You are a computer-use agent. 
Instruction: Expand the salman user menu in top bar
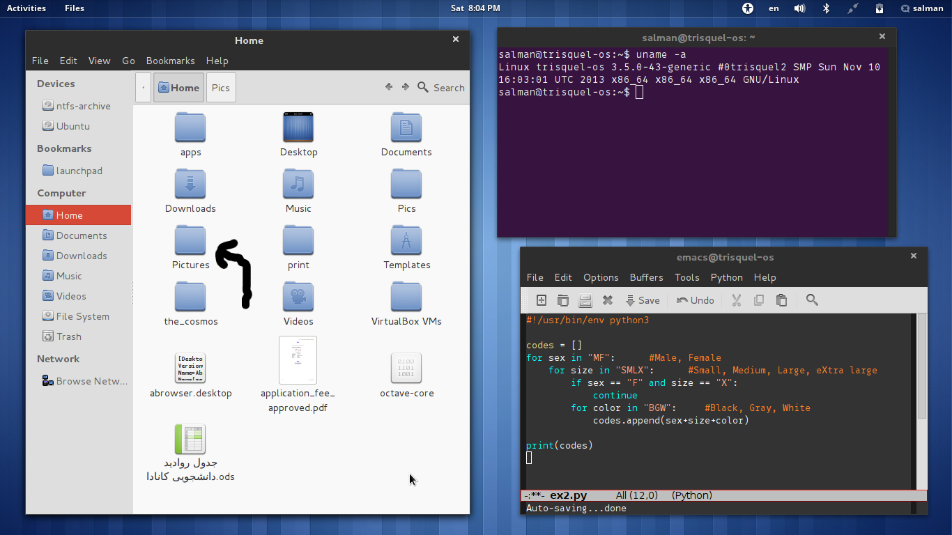point(921,8)
